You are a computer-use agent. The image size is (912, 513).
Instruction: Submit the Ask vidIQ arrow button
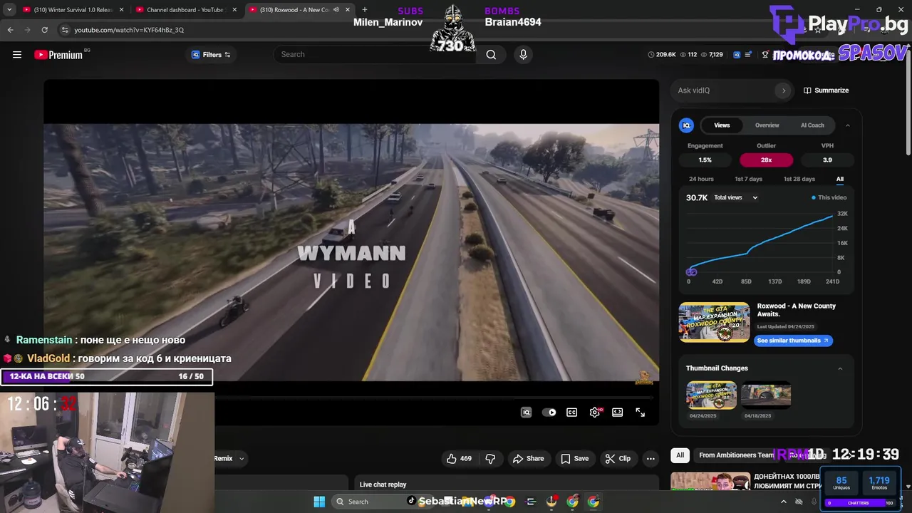coord(784,90)
